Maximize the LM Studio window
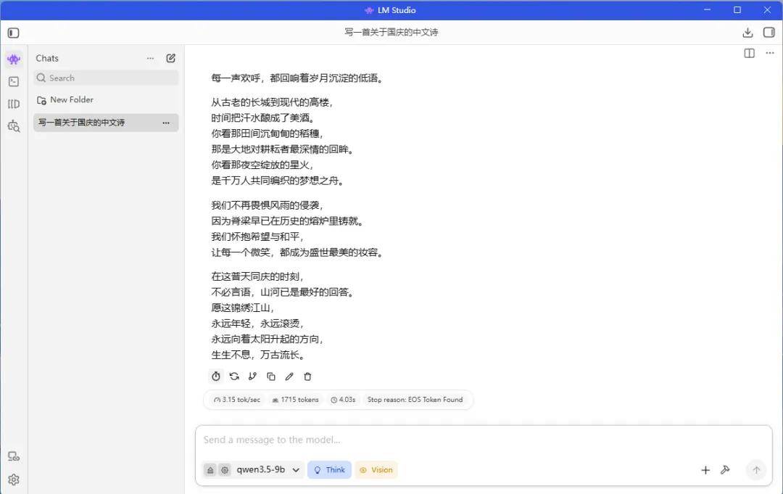The width and height of the screenshot is (783, 494). [x=737, y=10]
